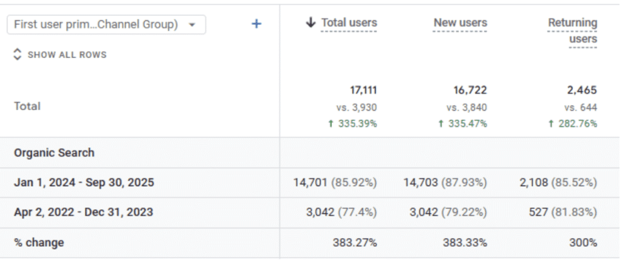Click the Total row label
The height and width of the screenshot is (260, 622).
(27, 106)
